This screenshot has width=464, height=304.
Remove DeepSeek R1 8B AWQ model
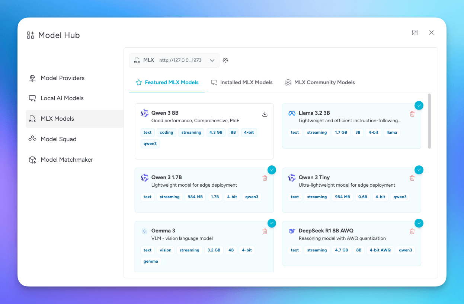click(x=412, y=231)
